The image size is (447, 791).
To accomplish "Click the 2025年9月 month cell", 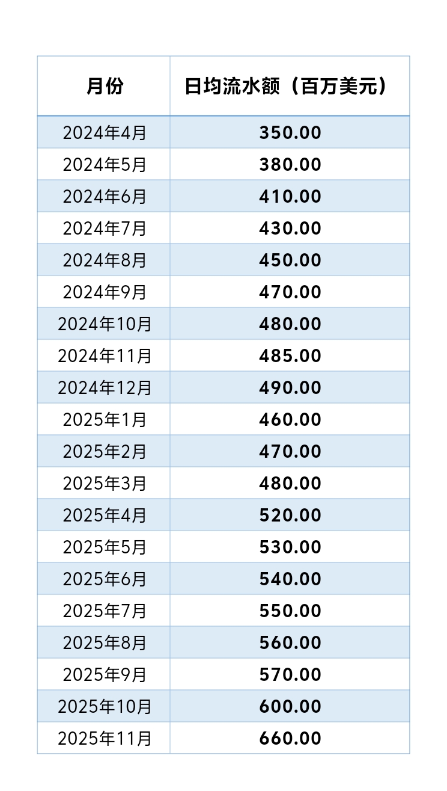I will (x=104, y=674).
